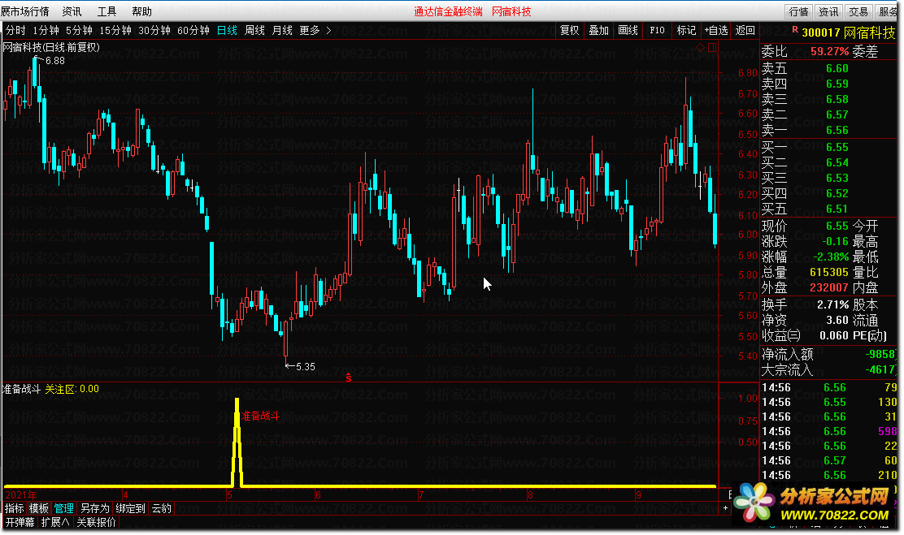Viewport: 904px width, 535px height.
Task: Toggle 开弹幕 bullet comments
Action: (x=20, y=522)
